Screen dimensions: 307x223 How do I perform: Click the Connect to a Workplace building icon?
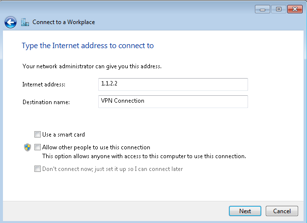25,22
